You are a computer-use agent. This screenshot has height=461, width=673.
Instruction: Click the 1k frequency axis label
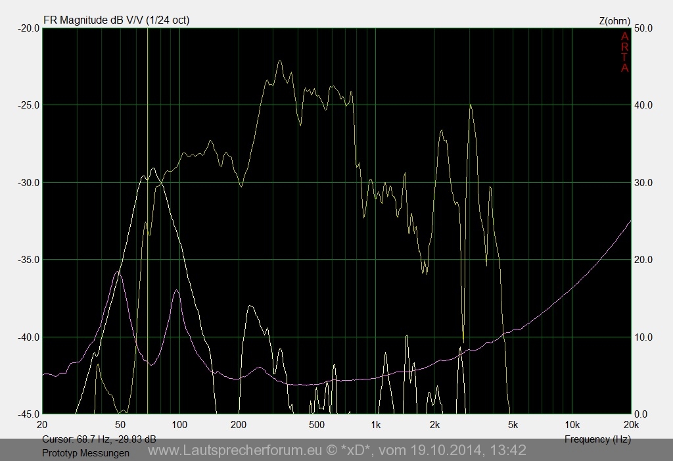375,424
